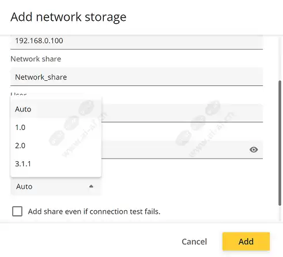283x257 pixels.
Task: Click into the Network_share text field
Action: 137,77
